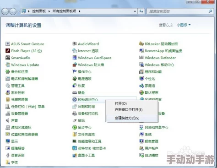Click the 操作中心 flag icon
The height and width of the screenshot is (168, 217).
[75, 71]
